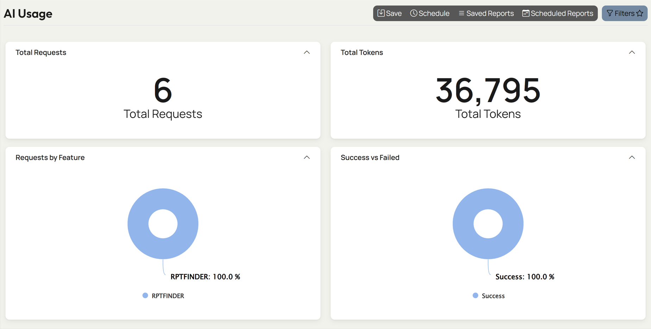Screen dimensions: 651x329
Task: Click the Total Requests card header title
Action: coord(41,52)
